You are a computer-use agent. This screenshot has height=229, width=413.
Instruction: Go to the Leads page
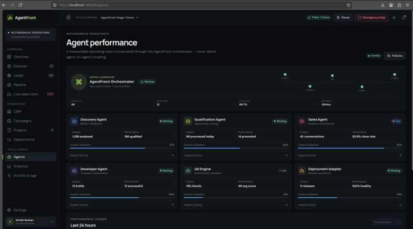pos(31,75)
